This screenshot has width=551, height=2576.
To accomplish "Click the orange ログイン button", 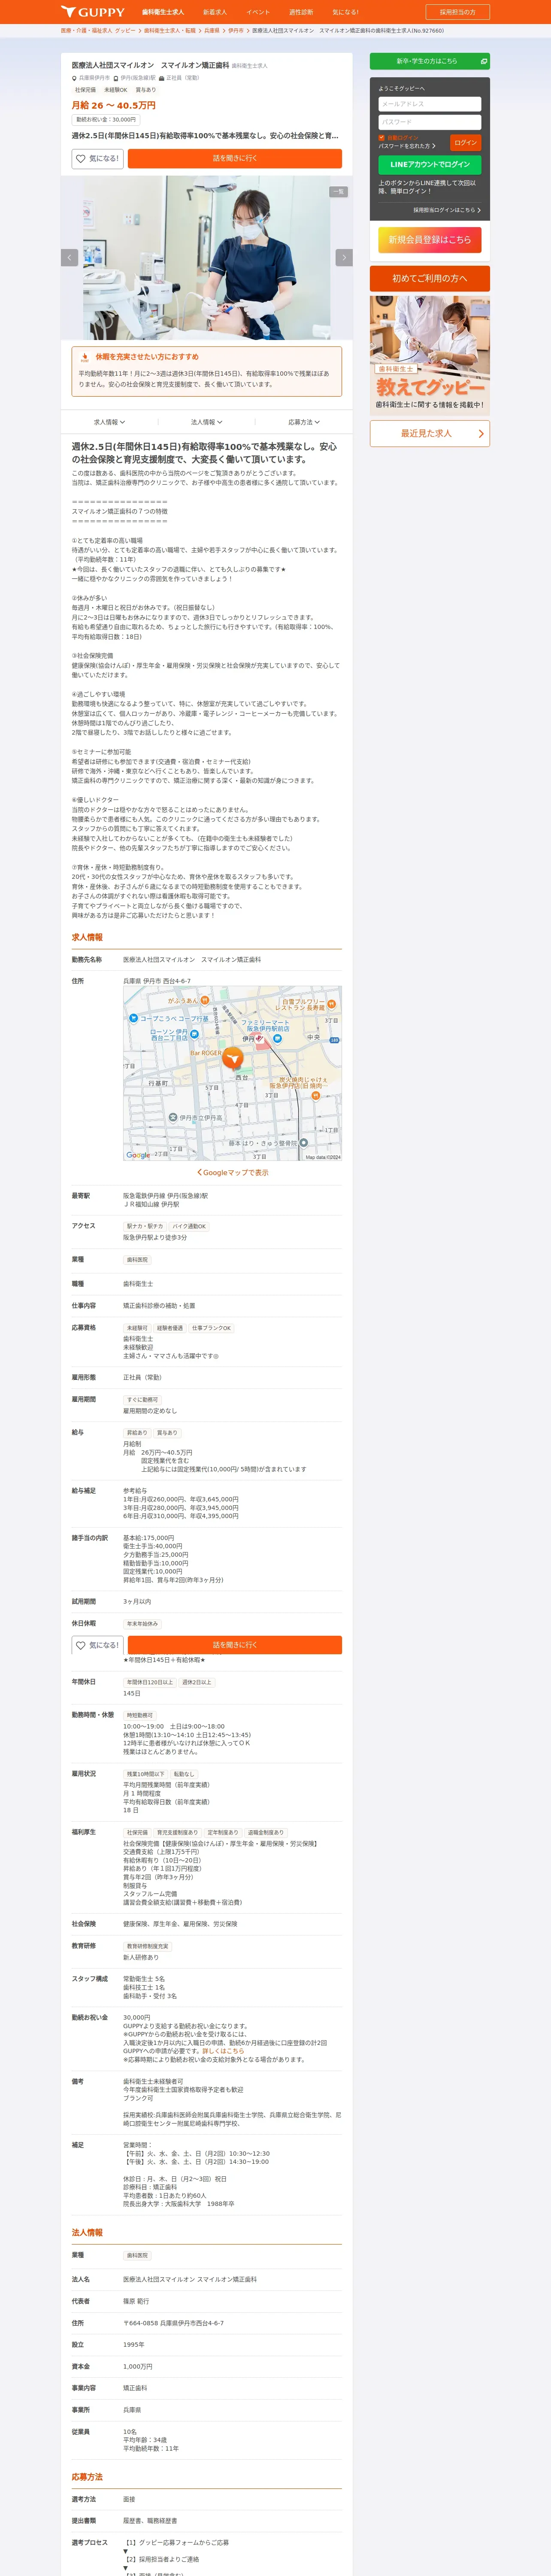I will coord(465,142).
